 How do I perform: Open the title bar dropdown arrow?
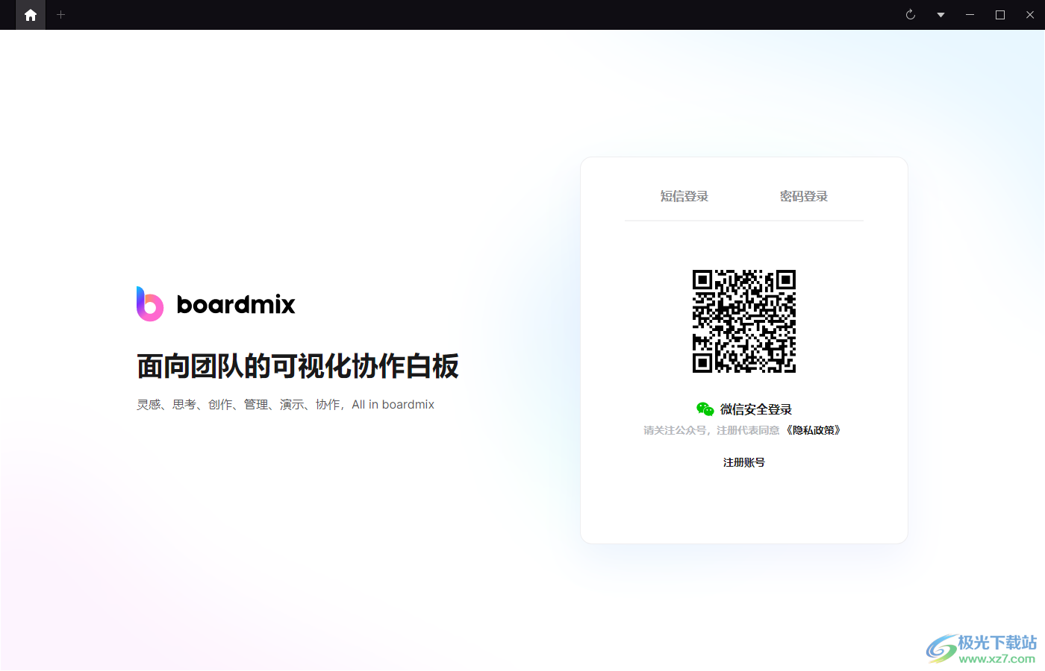(940, 15)
